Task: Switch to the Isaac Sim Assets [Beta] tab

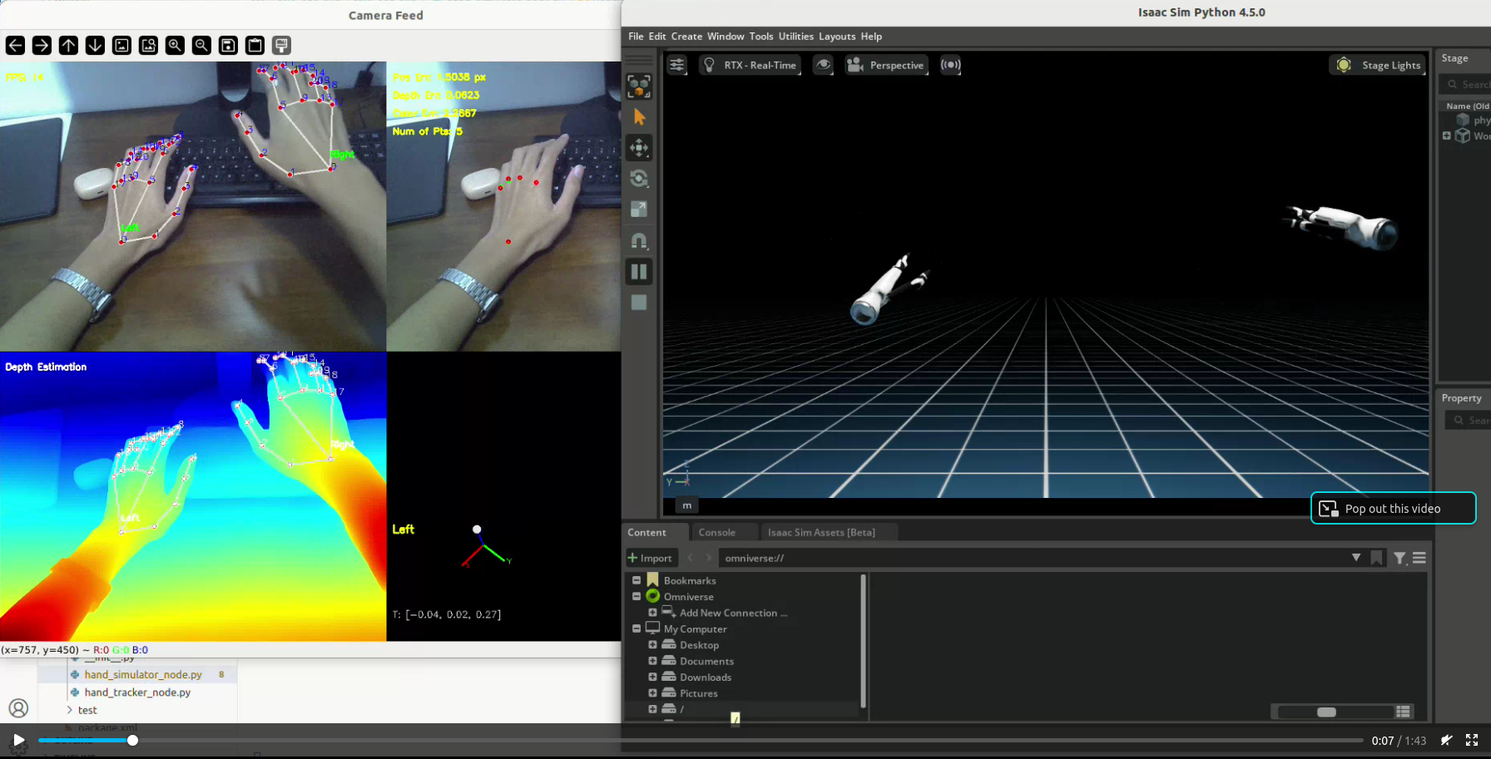Action: click(x=821, y=533)
